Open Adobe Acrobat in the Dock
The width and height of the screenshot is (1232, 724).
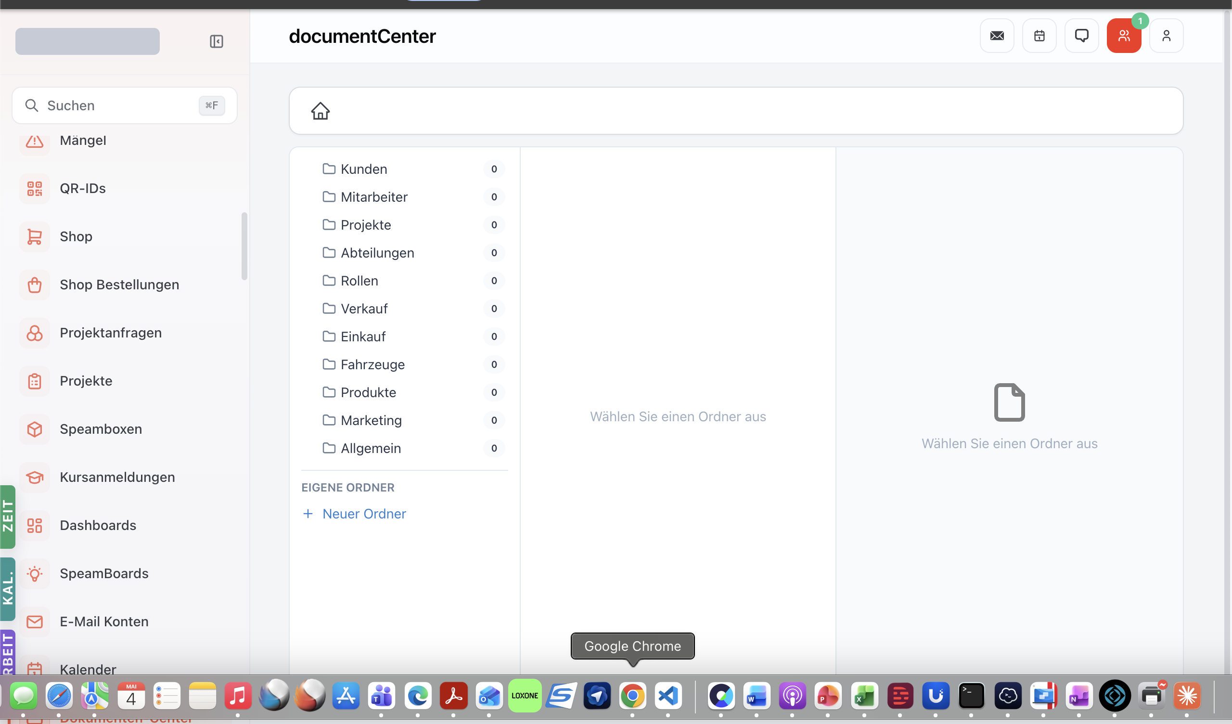(x=454, y=696)
